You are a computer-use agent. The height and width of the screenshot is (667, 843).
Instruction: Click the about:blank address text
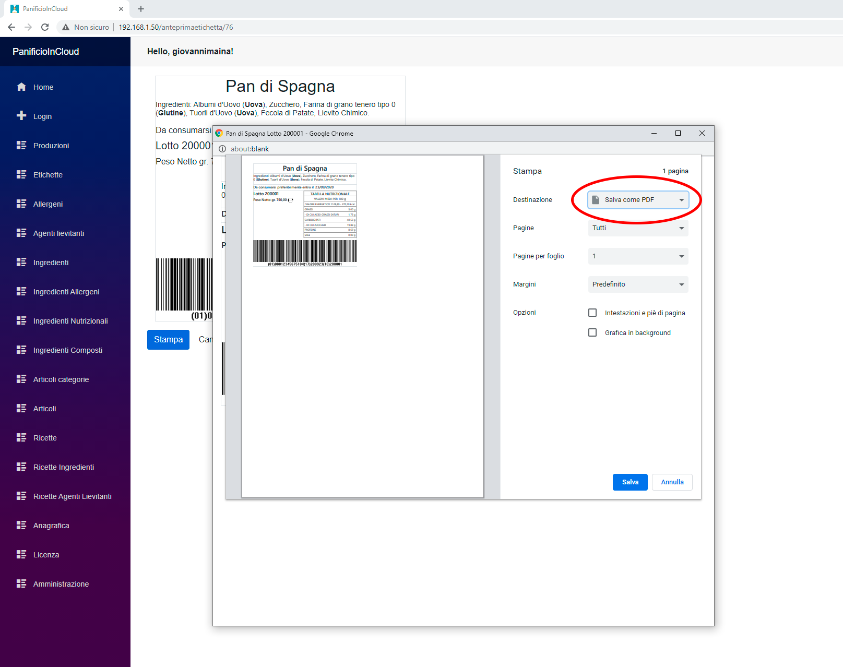pyautogui.click(x=250, y=149)
